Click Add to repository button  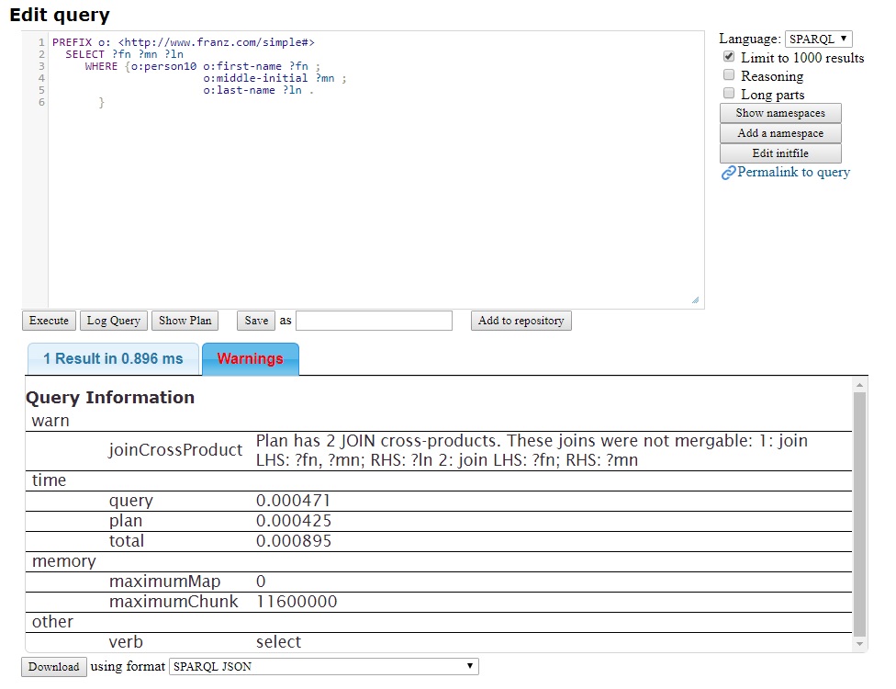[x=521, y=321]
